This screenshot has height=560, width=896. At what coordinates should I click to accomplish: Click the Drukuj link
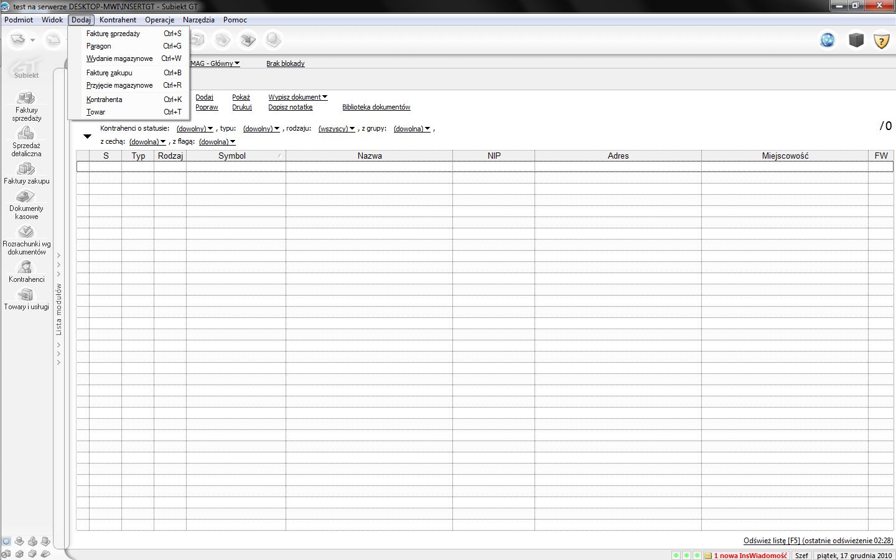(242, 107)
